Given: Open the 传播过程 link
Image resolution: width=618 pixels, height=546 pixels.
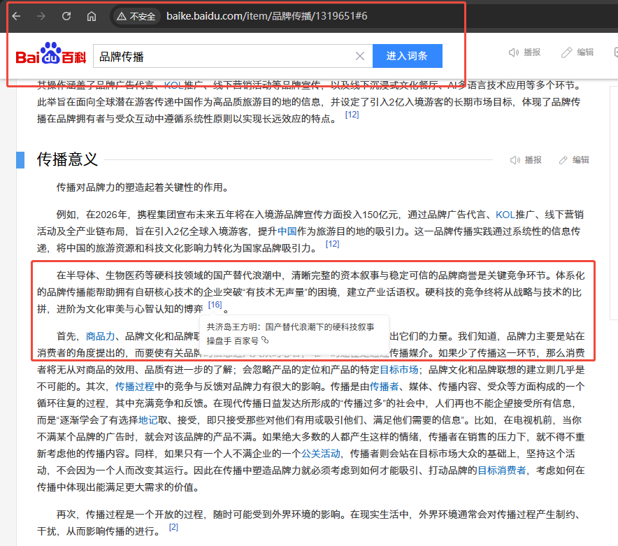Looking at the screenshot, I should pyautogui.click(x=134, y=387).
